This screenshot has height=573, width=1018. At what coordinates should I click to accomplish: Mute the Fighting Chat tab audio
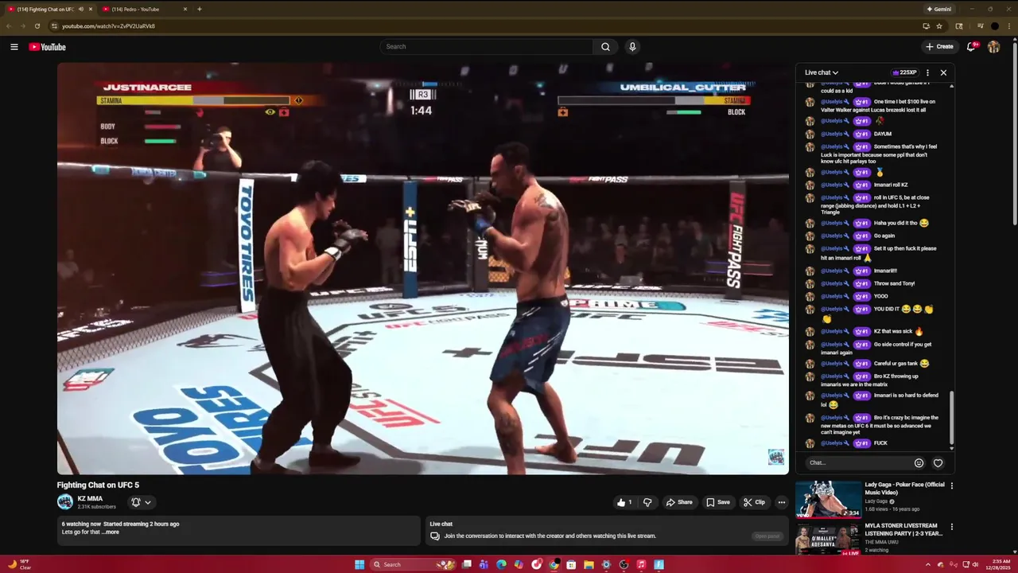pyautogui.click(x=80, y=10)
